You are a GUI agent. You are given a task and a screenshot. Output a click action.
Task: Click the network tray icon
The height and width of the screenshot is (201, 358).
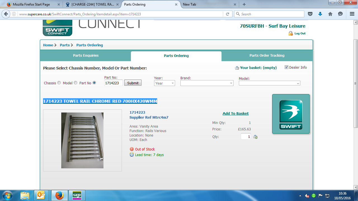tap(327, 196)
